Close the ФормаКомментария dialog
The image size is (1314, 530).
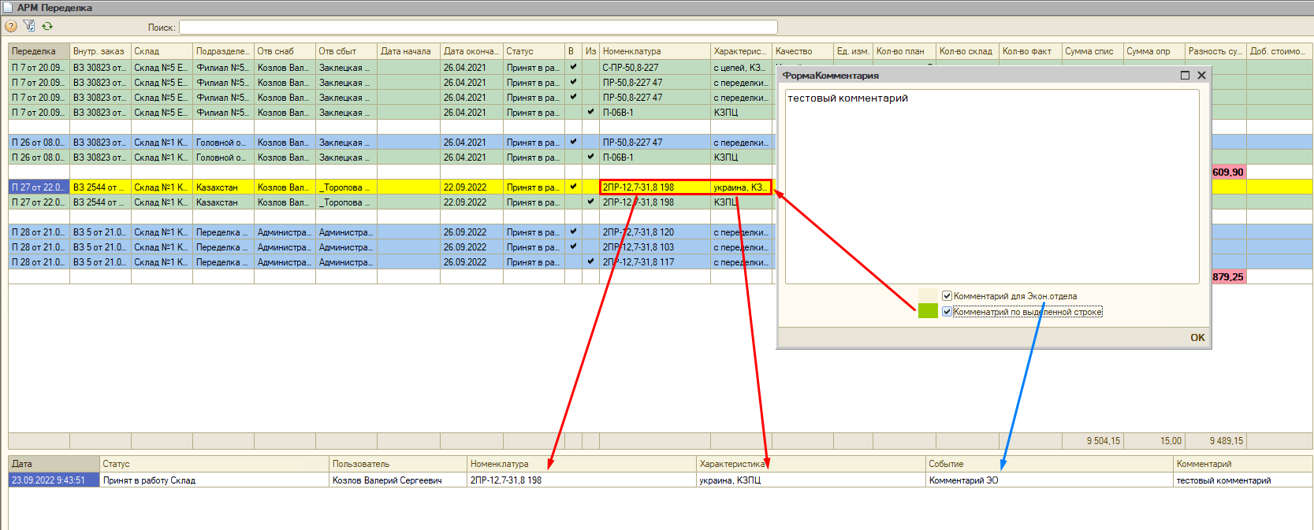1201,76
